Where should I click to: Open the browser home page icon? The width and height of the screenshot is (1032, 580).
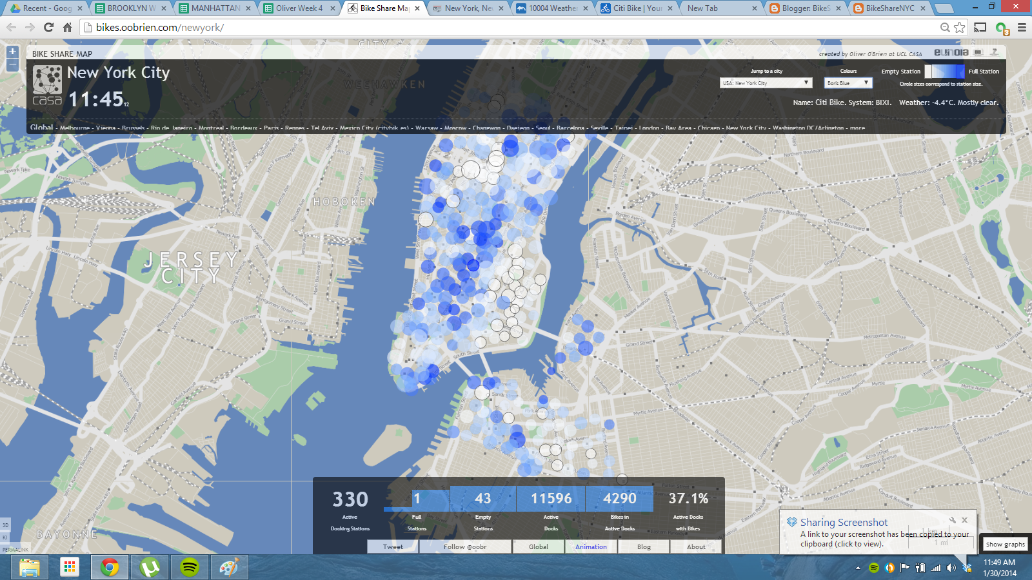click(x=67, y=28)
